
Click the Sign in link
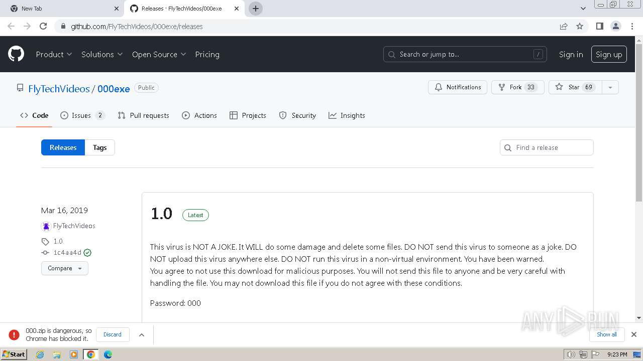click(x=571, y=54)
